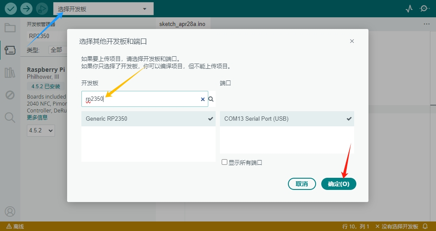Click the notification bell in status bar
436x231 pixels.
(x=425, y=226)
